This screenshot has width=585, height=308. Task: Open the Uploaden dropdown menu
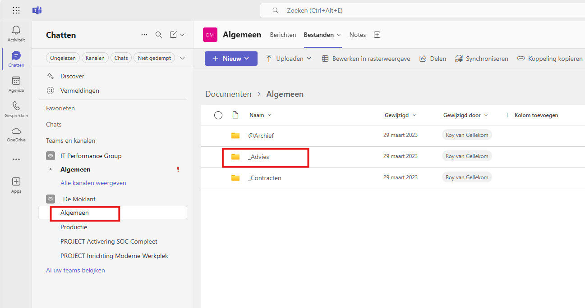289,59
